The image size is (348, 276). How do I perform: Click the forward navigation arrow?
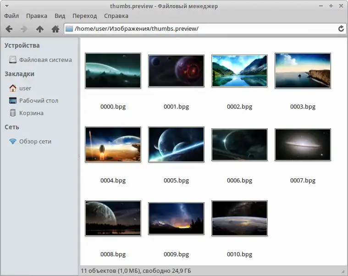[x=24, y=29]
